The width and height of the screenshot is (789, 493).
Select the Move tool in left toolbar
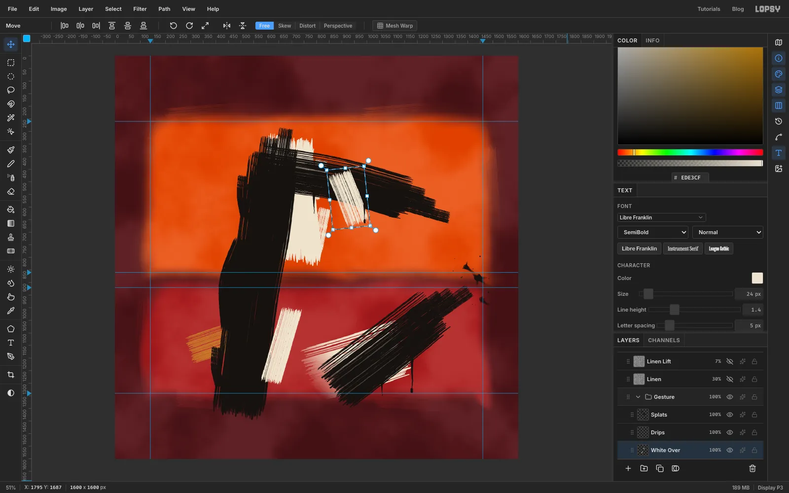(11, 44)
